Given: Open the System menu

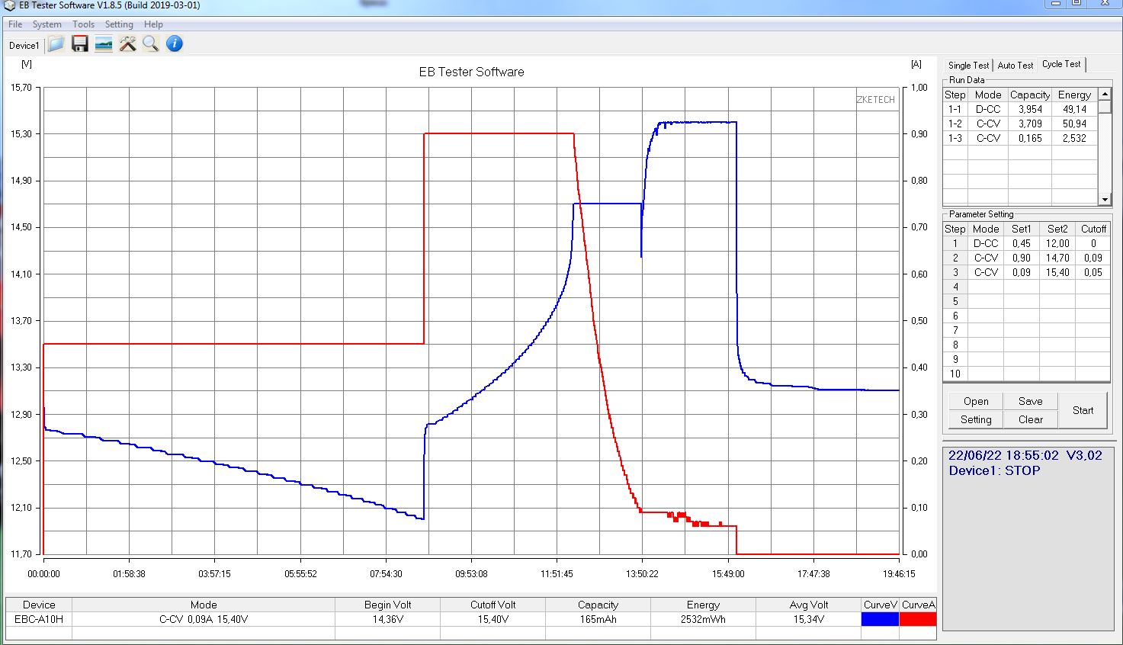Looking at the screenshot, I should [47, 24].
